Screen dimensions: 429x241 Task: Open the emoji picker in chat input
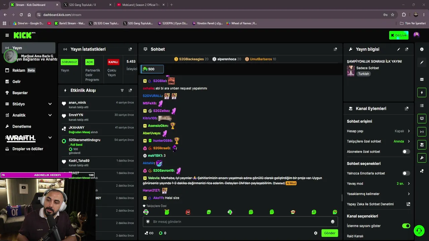pyautogui.click(x=332, y=222)
